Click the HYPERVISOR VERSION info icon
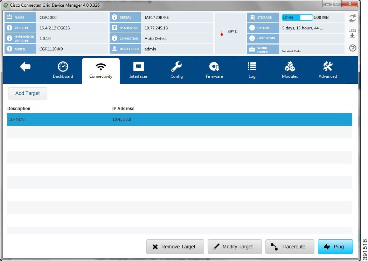Screen dimensions: 368x261 point(9,38)
